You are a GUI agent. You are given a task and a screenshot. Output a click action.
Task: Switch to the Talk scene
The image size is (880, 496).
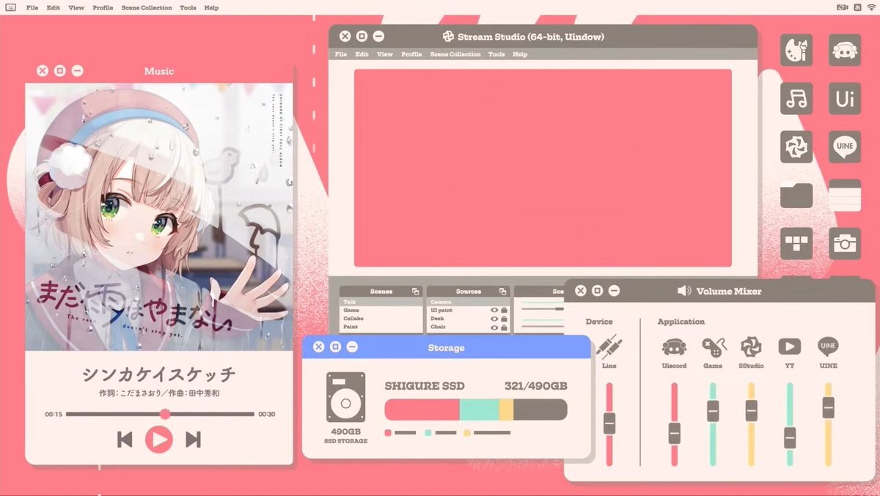click(381, 302)
